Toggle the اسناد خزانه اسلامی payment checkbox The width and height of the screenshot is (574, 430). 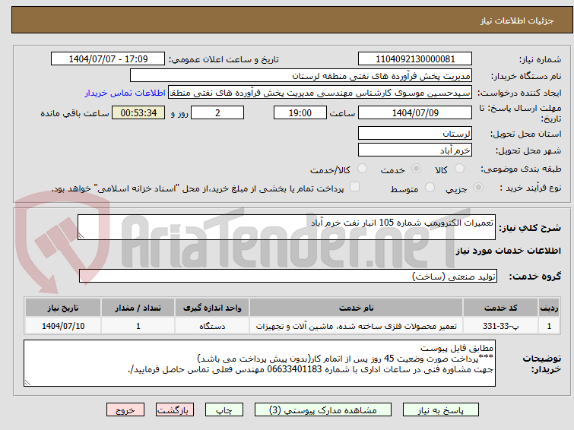[354, 187]
